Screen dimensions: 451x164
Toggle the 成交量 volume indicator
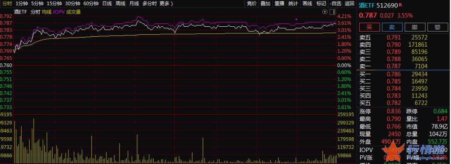73,12
